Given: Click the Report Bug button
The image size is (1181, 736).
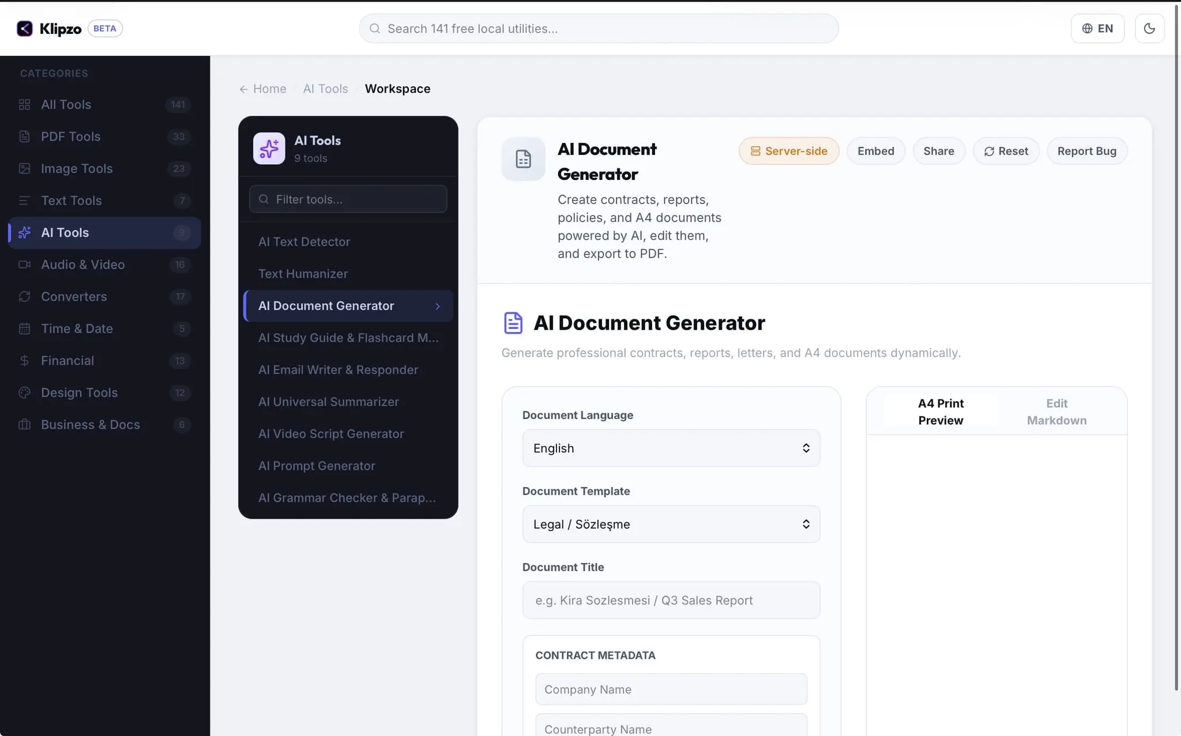Looking at the screenshot, I should click(x=1087, y=151).
